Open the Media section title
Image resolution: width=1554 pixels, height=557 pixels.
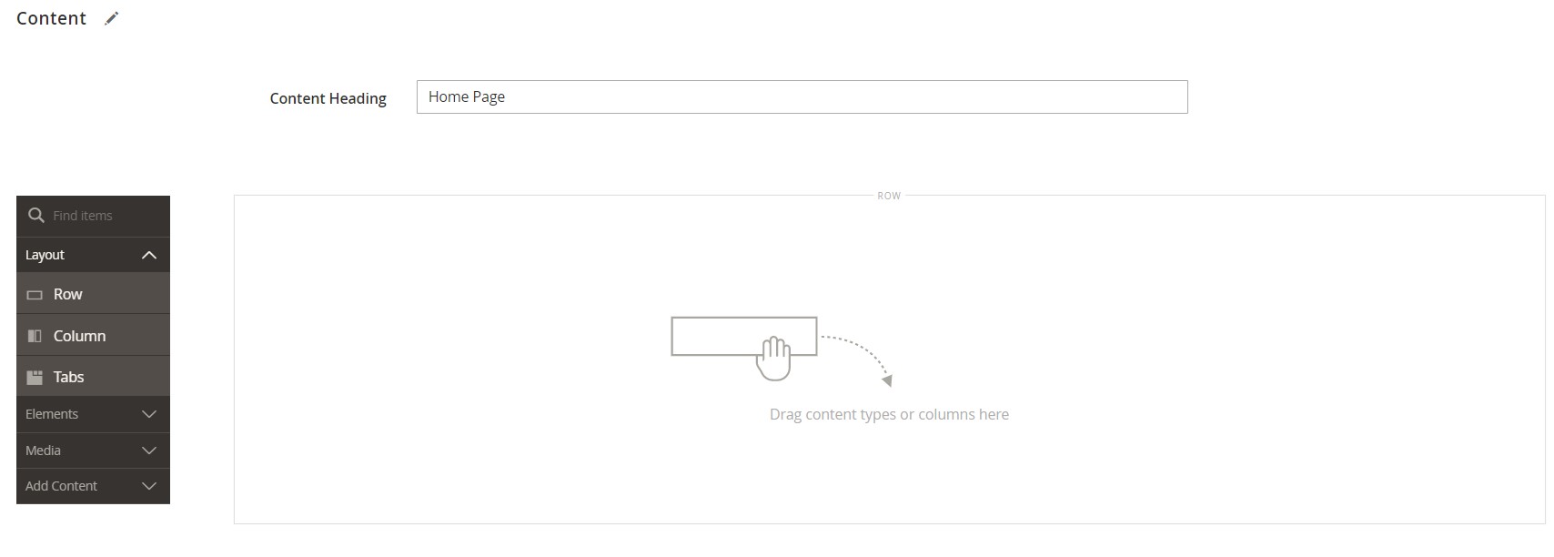click(x=44, y=451)
